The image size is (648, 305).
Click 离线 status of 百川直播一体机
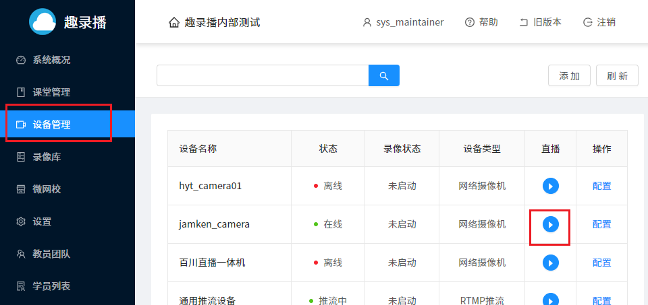click(x=333, y=263)
